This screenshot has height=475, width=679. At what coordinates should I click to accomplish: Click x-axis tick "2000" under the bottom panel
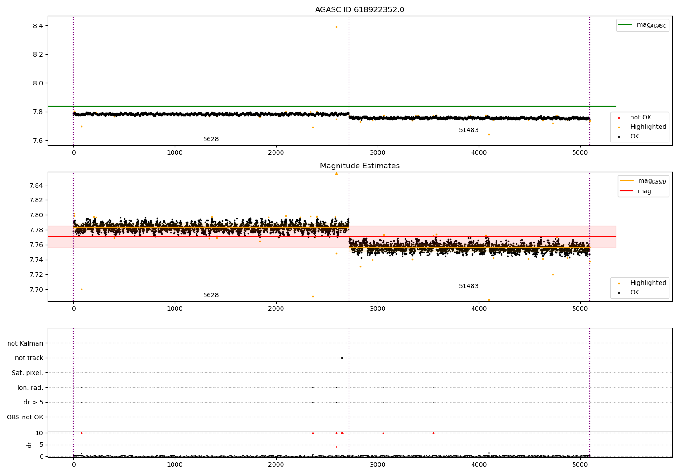point(276,465)
